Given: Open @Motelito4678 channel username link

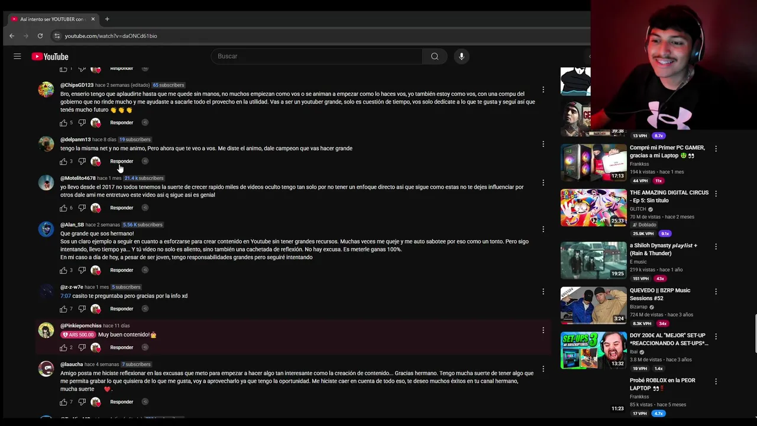Looking at the screenshot, I should pyautogui.click(x=78, y=178).
